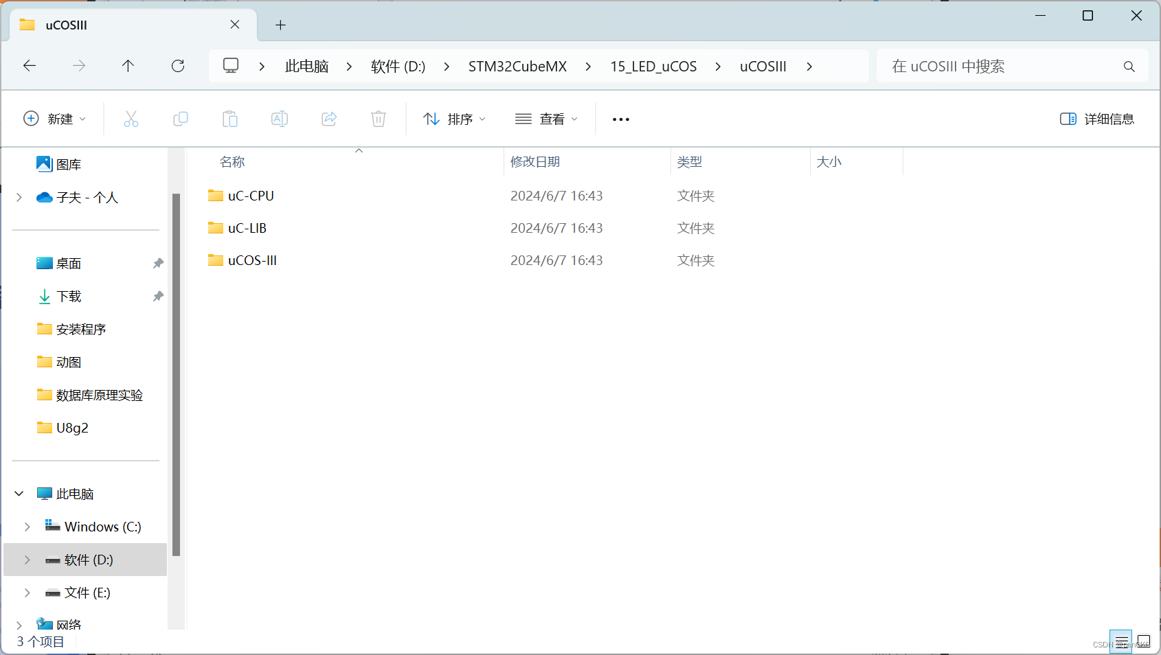Click uCOSIII breadcrumb
The width and height of the screenshot is (1161, 655).
763,67
